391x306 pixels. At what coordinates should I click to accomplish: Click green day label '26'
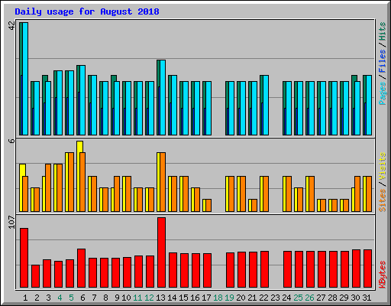coord(309,298)
